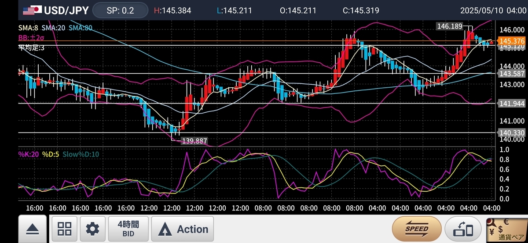This screenshot has width=528, height=243.
Task: Tap the SP: 0.2 spread indicator
Action: 121,10
